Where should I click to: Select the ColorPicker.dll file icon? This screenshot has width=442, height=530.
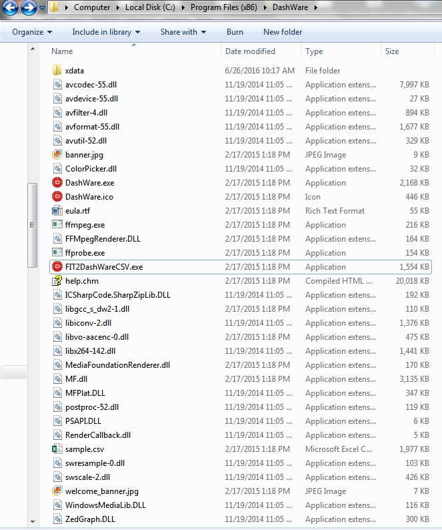coord(57,168)
